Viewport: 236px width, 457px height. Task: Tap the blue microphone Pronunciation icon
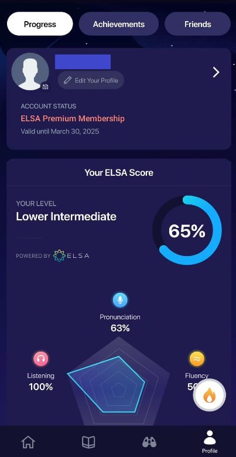click(120, 300)
